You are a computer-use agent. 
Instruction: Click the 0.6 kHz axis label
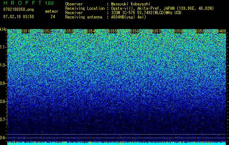[x=3, y=138]
